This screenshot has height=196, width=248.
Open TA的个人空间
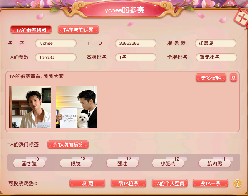pyautogui.click(x=169, y=184)
